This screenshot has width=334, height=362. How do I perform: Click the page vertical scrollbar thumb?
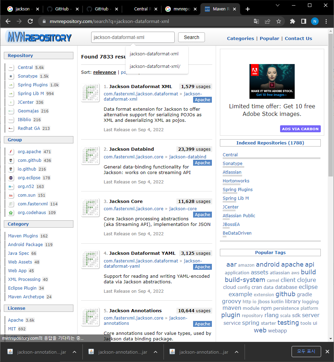tap(331, 105)
